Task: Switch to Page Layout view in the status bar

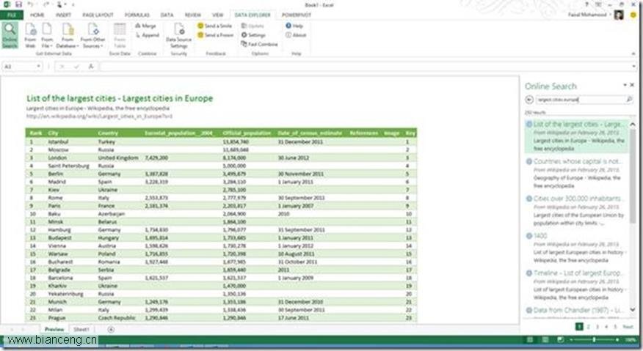Action: tap(545, 339)
